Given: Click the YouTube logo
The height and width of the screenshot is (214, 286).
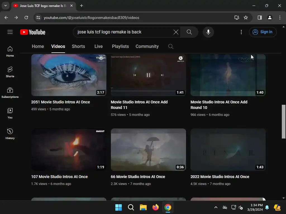Looking at the screenshot, I should tap(33, 32).
